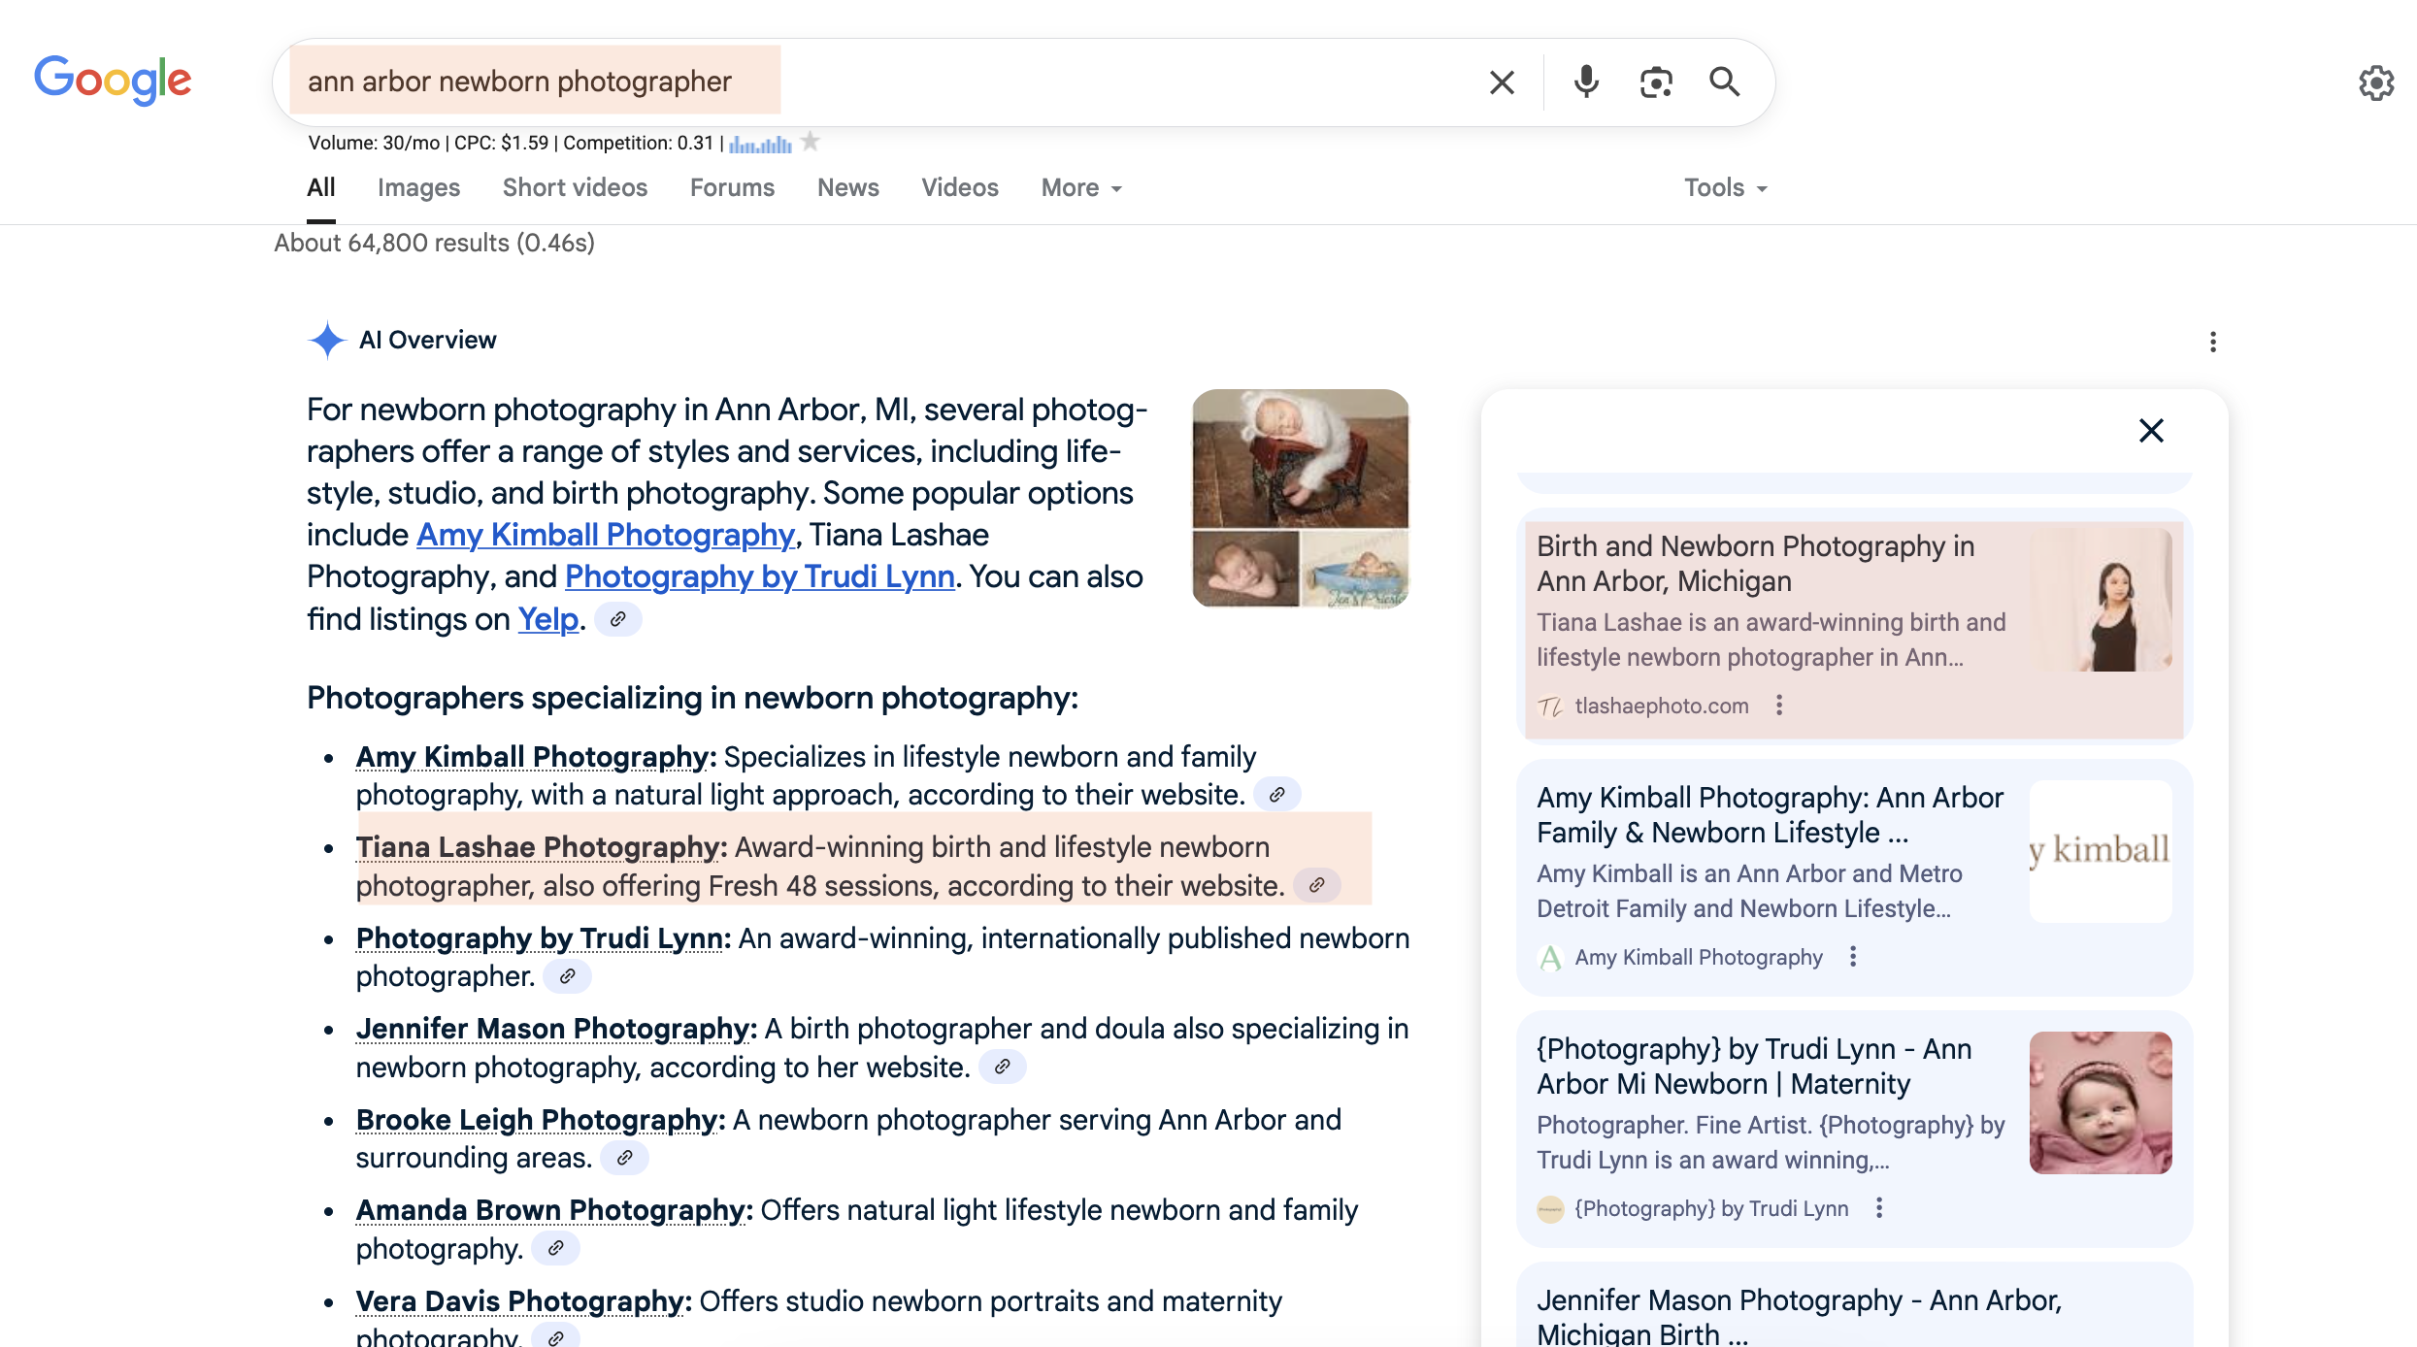Viewport: 2417px width, 1347px height.
Task: Expand the More search filters dropdown
Action: [1081, 188]
